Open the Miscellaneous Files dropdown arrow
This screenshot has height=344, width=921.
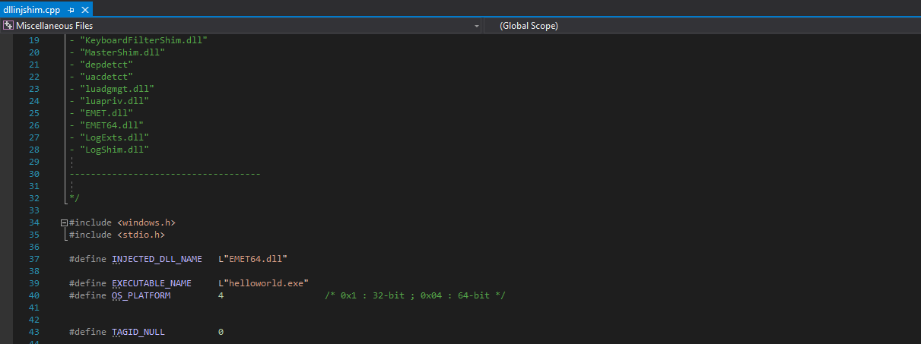477,26
